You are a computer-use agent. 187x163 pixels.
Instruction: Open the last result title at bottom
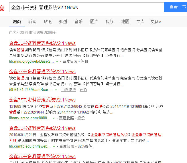tap(42, 156)
